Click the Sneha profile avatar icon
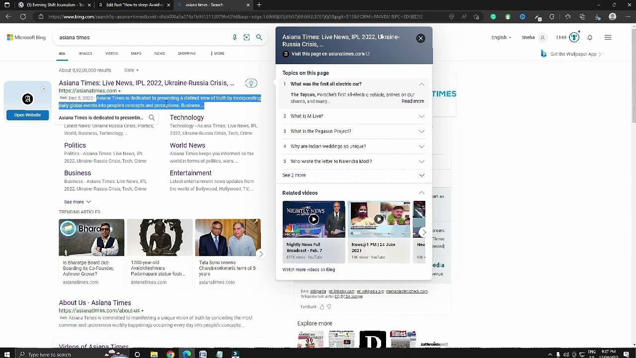 [543, 37]
